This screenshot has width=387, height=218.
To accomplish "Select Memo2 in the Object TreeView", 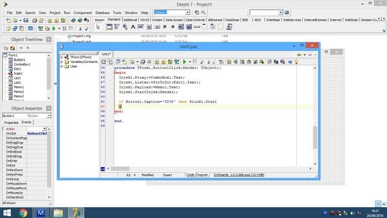I will pos(19,91).
